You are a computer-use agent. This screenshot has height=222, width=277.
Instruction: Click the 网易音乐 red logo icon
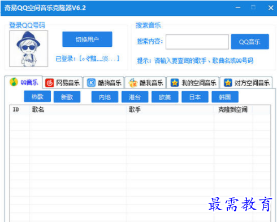click(49, 83)
